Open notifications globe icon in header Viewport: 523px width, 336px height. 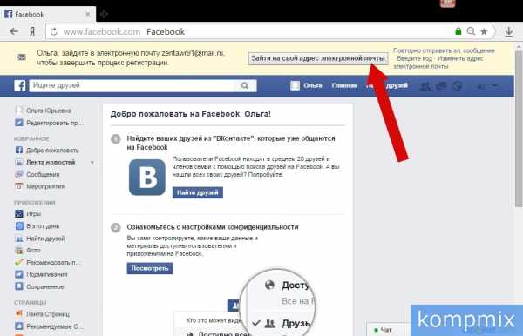pos(458,86)
